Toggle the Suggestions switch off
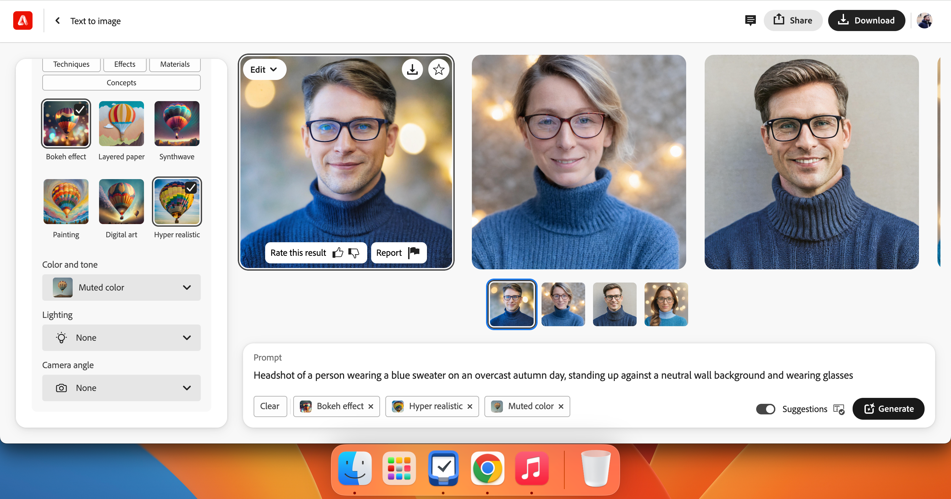Screen dimensions: 951x499 (765, 409)
